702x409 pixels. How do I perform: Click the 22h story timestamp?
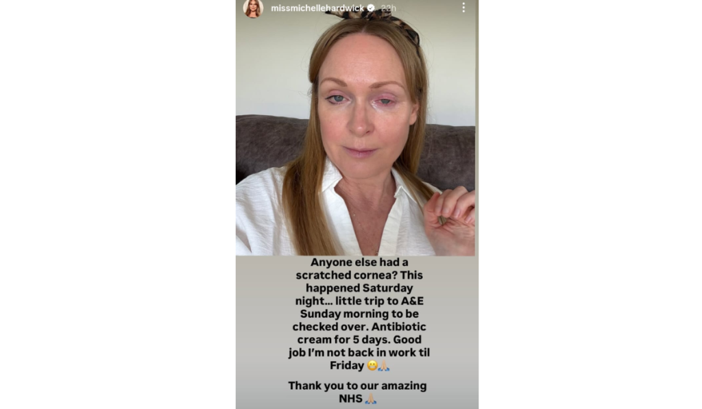click(389, 8)
